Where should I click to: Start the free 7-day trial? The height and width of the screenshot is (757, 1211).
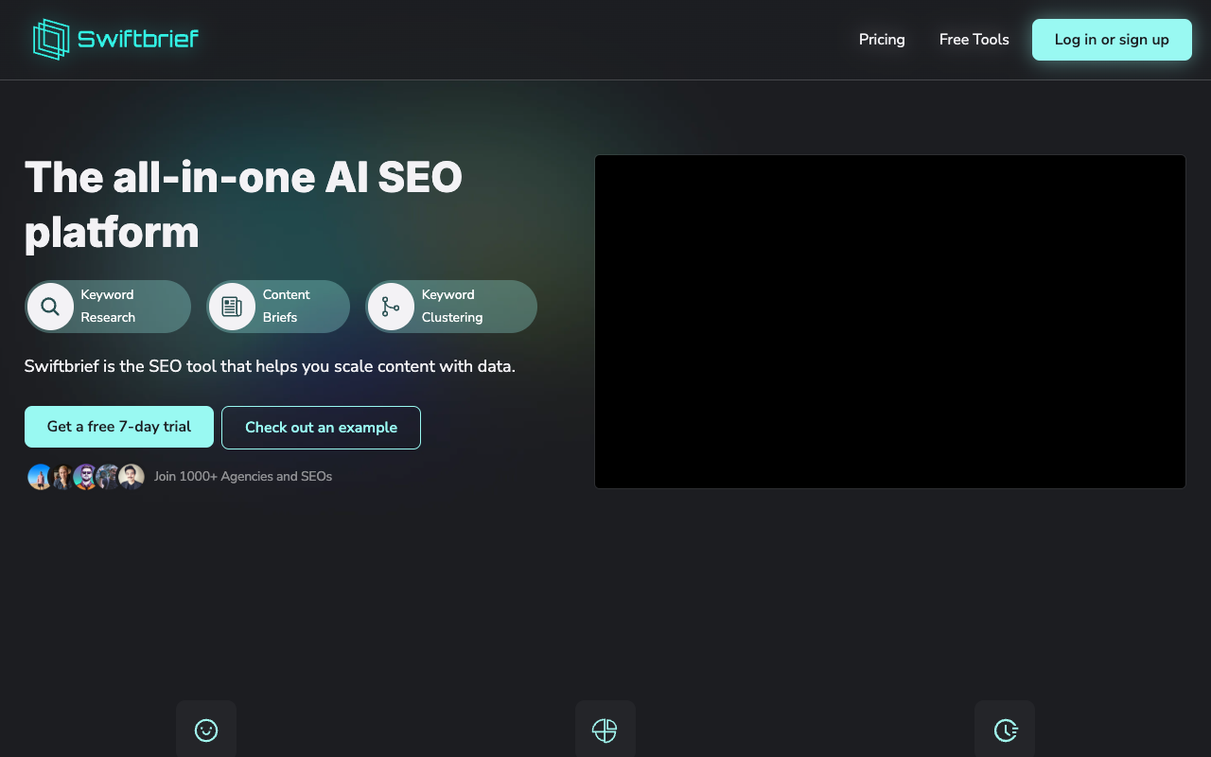[119, 427]
